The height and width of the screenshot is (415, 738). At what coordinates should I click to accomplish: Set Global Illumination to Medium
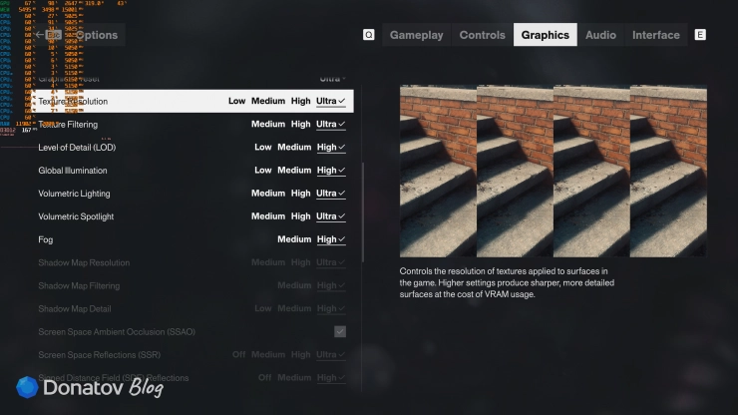(x=294, y=170)
